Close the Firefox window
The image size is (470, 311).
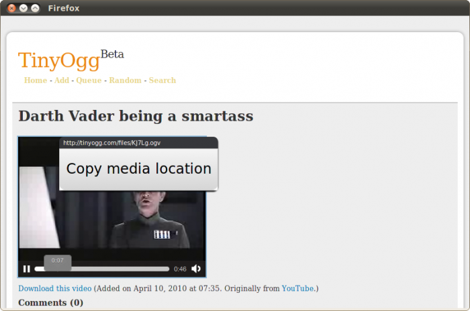coord(11,8)
